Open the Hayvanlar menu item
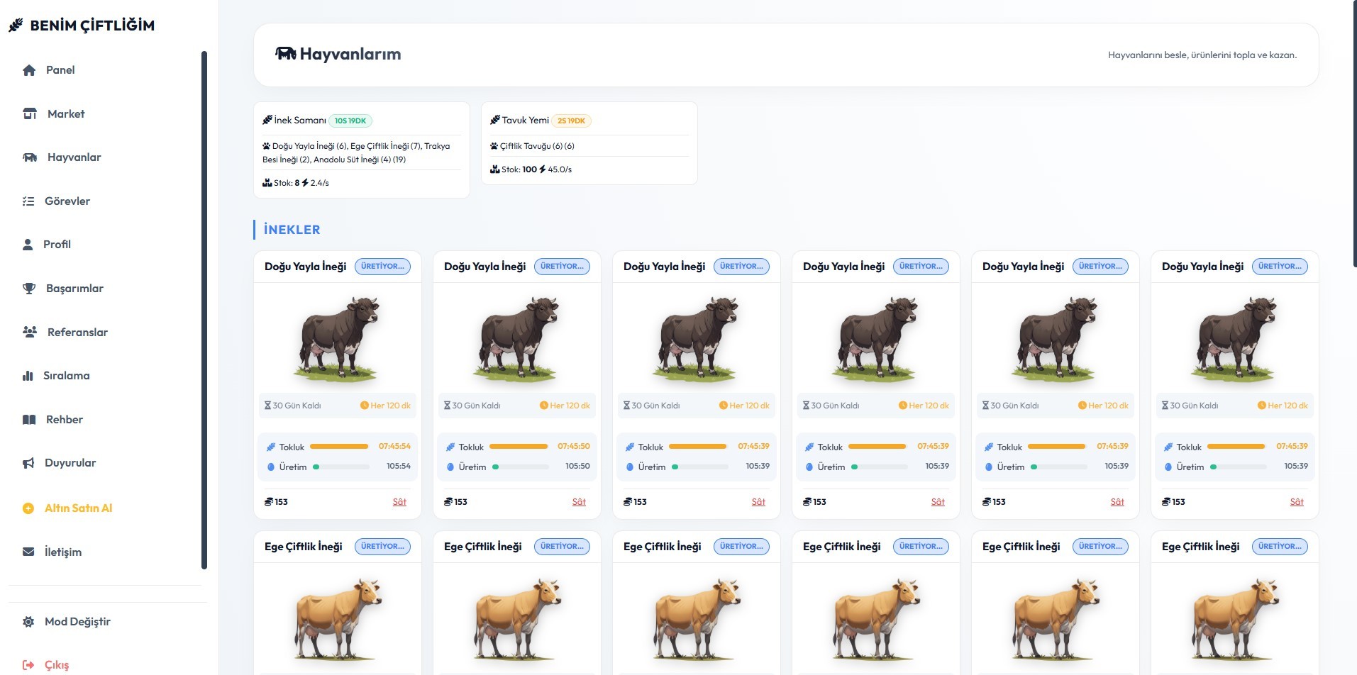This screenshot has height=675, width=1357. (x=74, y=157)
